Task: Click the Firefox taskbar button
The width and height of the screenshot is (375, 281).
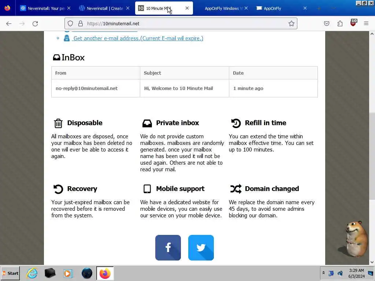Action: tap(105, 273)
